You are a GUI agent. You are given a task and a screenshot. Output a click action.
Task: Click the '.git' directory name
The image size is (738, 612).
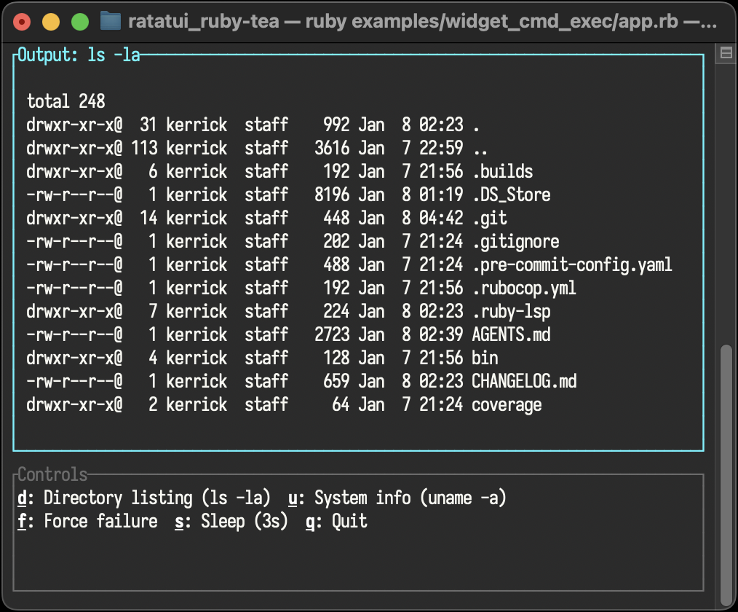tap(490, 218)
